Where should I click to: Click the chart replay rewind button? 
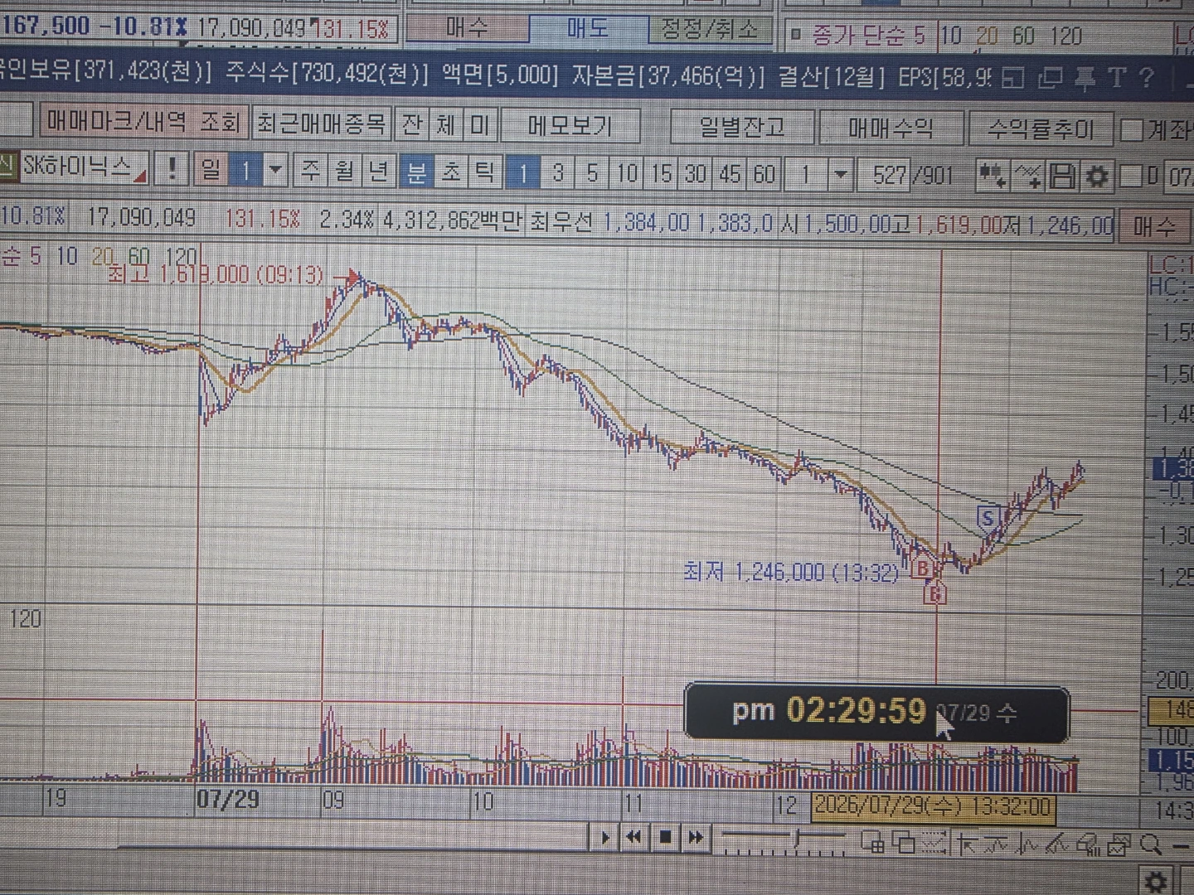pyautogui.click(x=634, y=838)
